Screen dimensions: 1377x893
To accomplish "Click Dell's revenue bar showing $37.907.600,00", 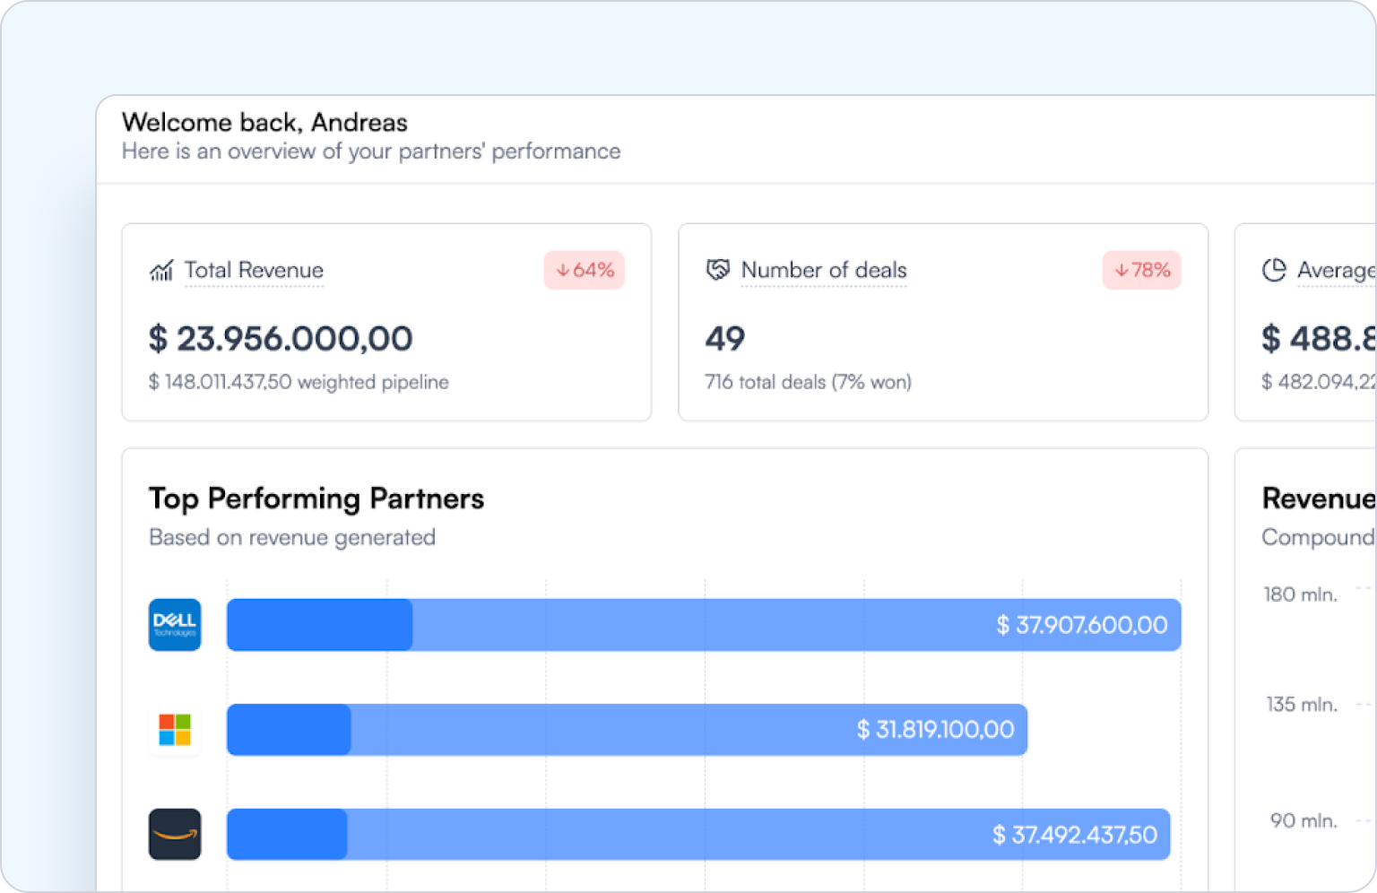I will coord(704,625).
